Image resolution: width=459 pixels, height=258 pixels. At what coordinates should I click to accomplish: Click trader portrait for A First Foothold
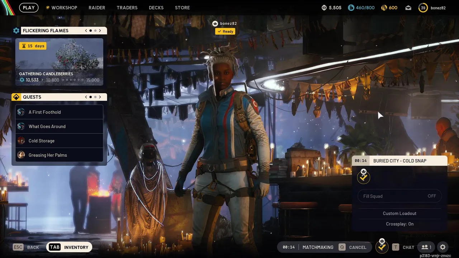(21, 112)
